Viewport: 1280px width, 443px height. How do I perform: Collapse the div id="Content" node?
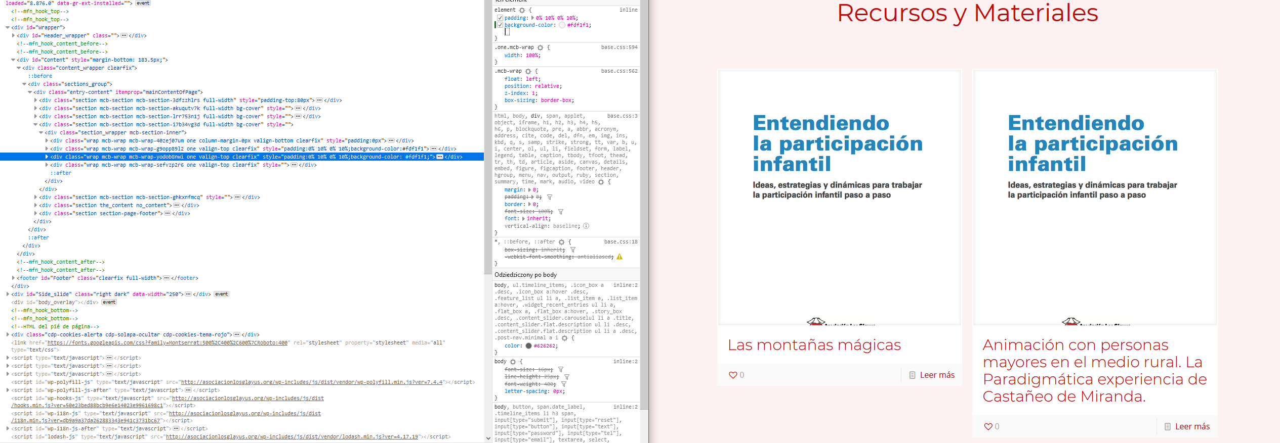pyautogui.click(x=13, y=60)
